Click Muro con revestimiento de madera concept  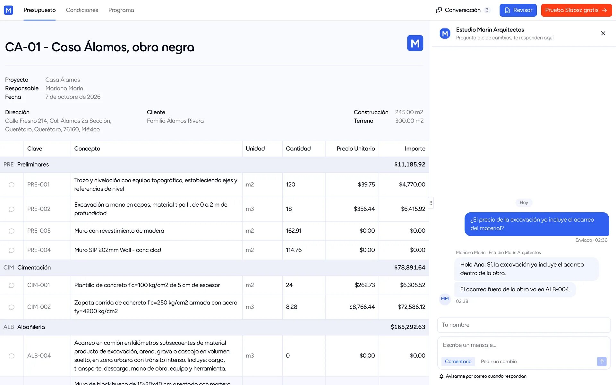119,231
